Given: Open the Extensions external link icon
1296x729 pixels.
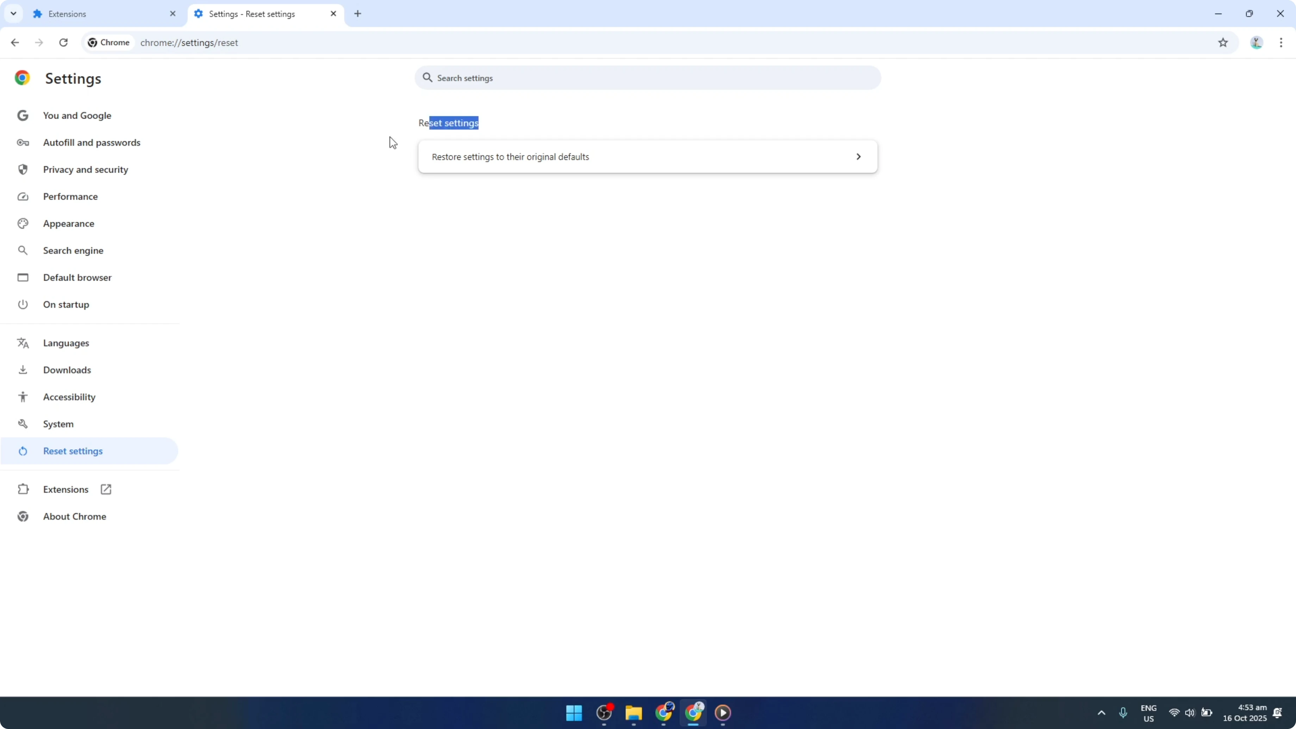Looking at the screenshot, I should [105, 488].
